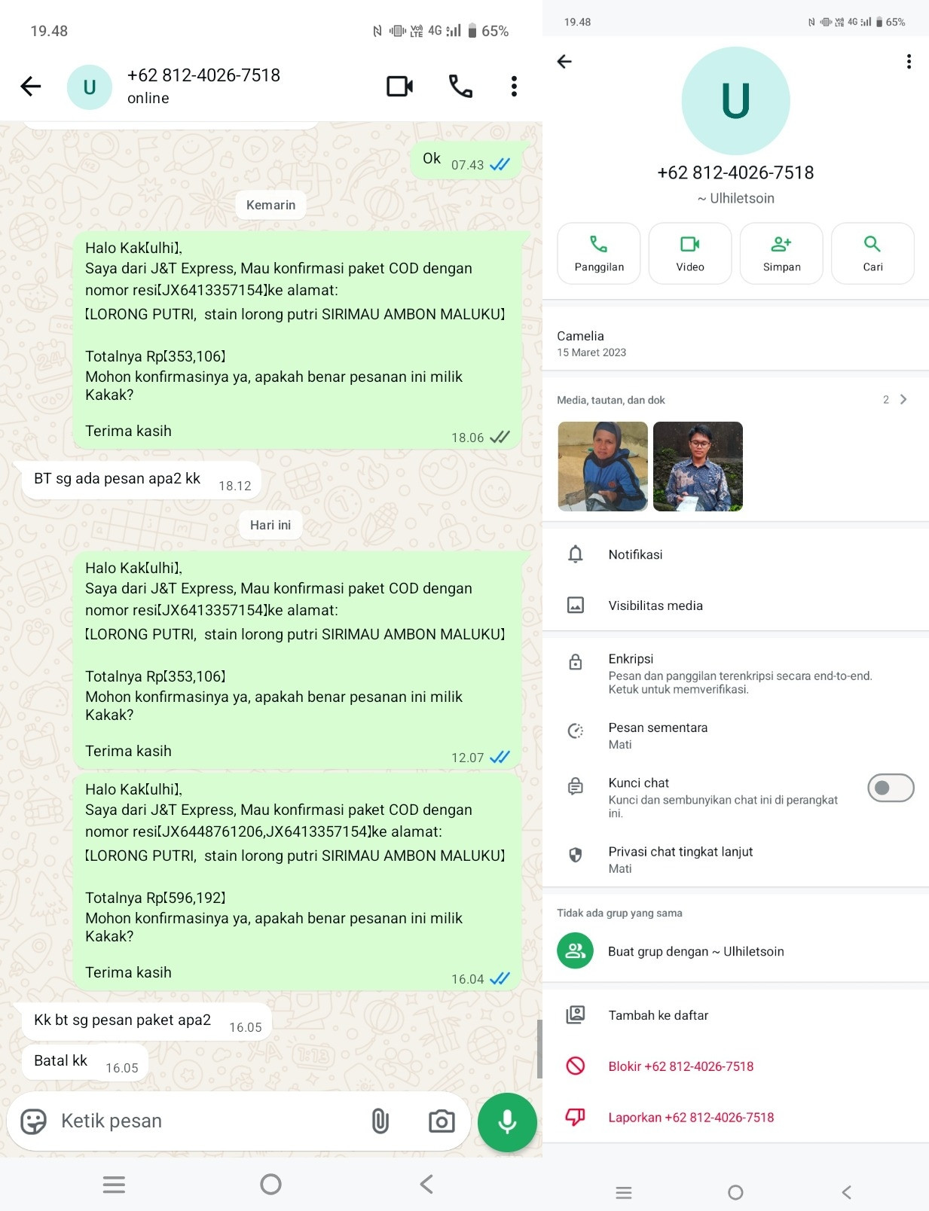Tap the Ketik pesan input field
929x1211 pixels.
[209, 1121]
